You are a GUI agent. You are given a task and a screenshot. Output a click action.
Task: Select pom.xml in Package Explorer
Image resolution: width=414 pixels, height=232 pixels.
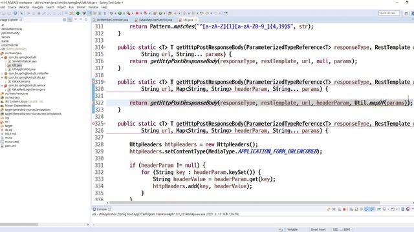tap(10, 146)
